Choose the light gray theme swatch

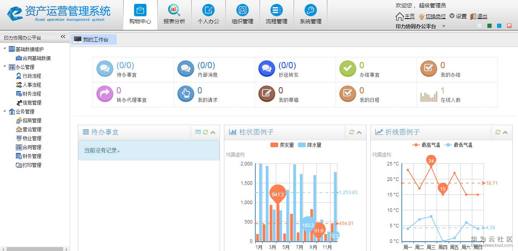(x=480, y=26)
